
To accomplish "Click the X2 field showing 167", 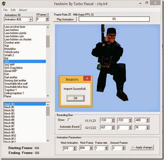I will (106, 128).
